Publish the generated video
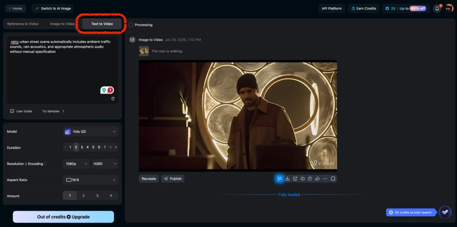This screenshot has height=227, width=457. click(x=173, y=179)
